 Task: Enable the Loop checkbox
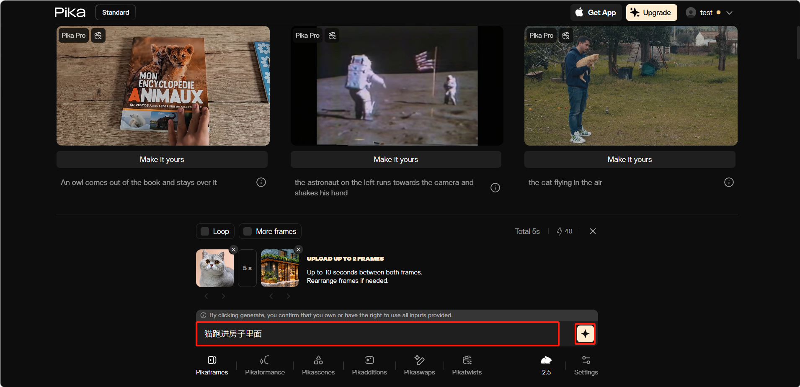(x=205, y=231)
